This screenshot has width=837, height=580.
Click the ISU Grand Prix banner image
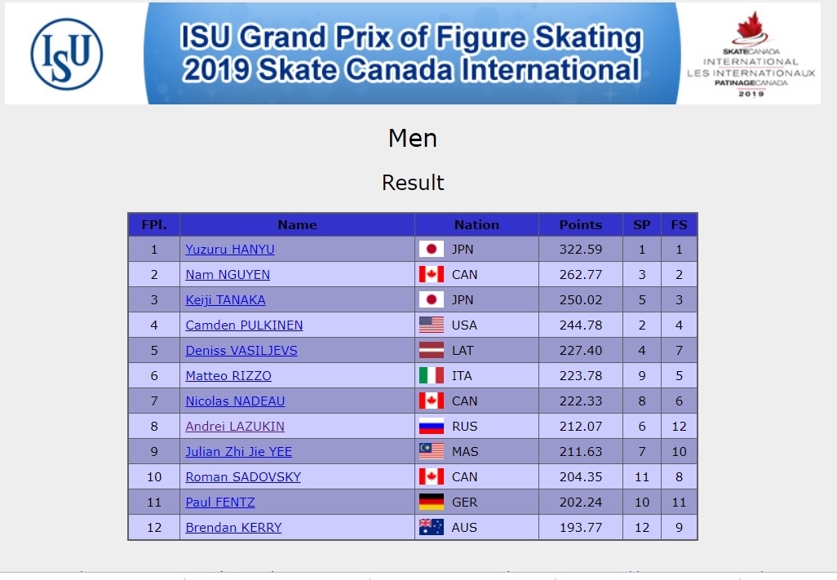pos(412,53)
